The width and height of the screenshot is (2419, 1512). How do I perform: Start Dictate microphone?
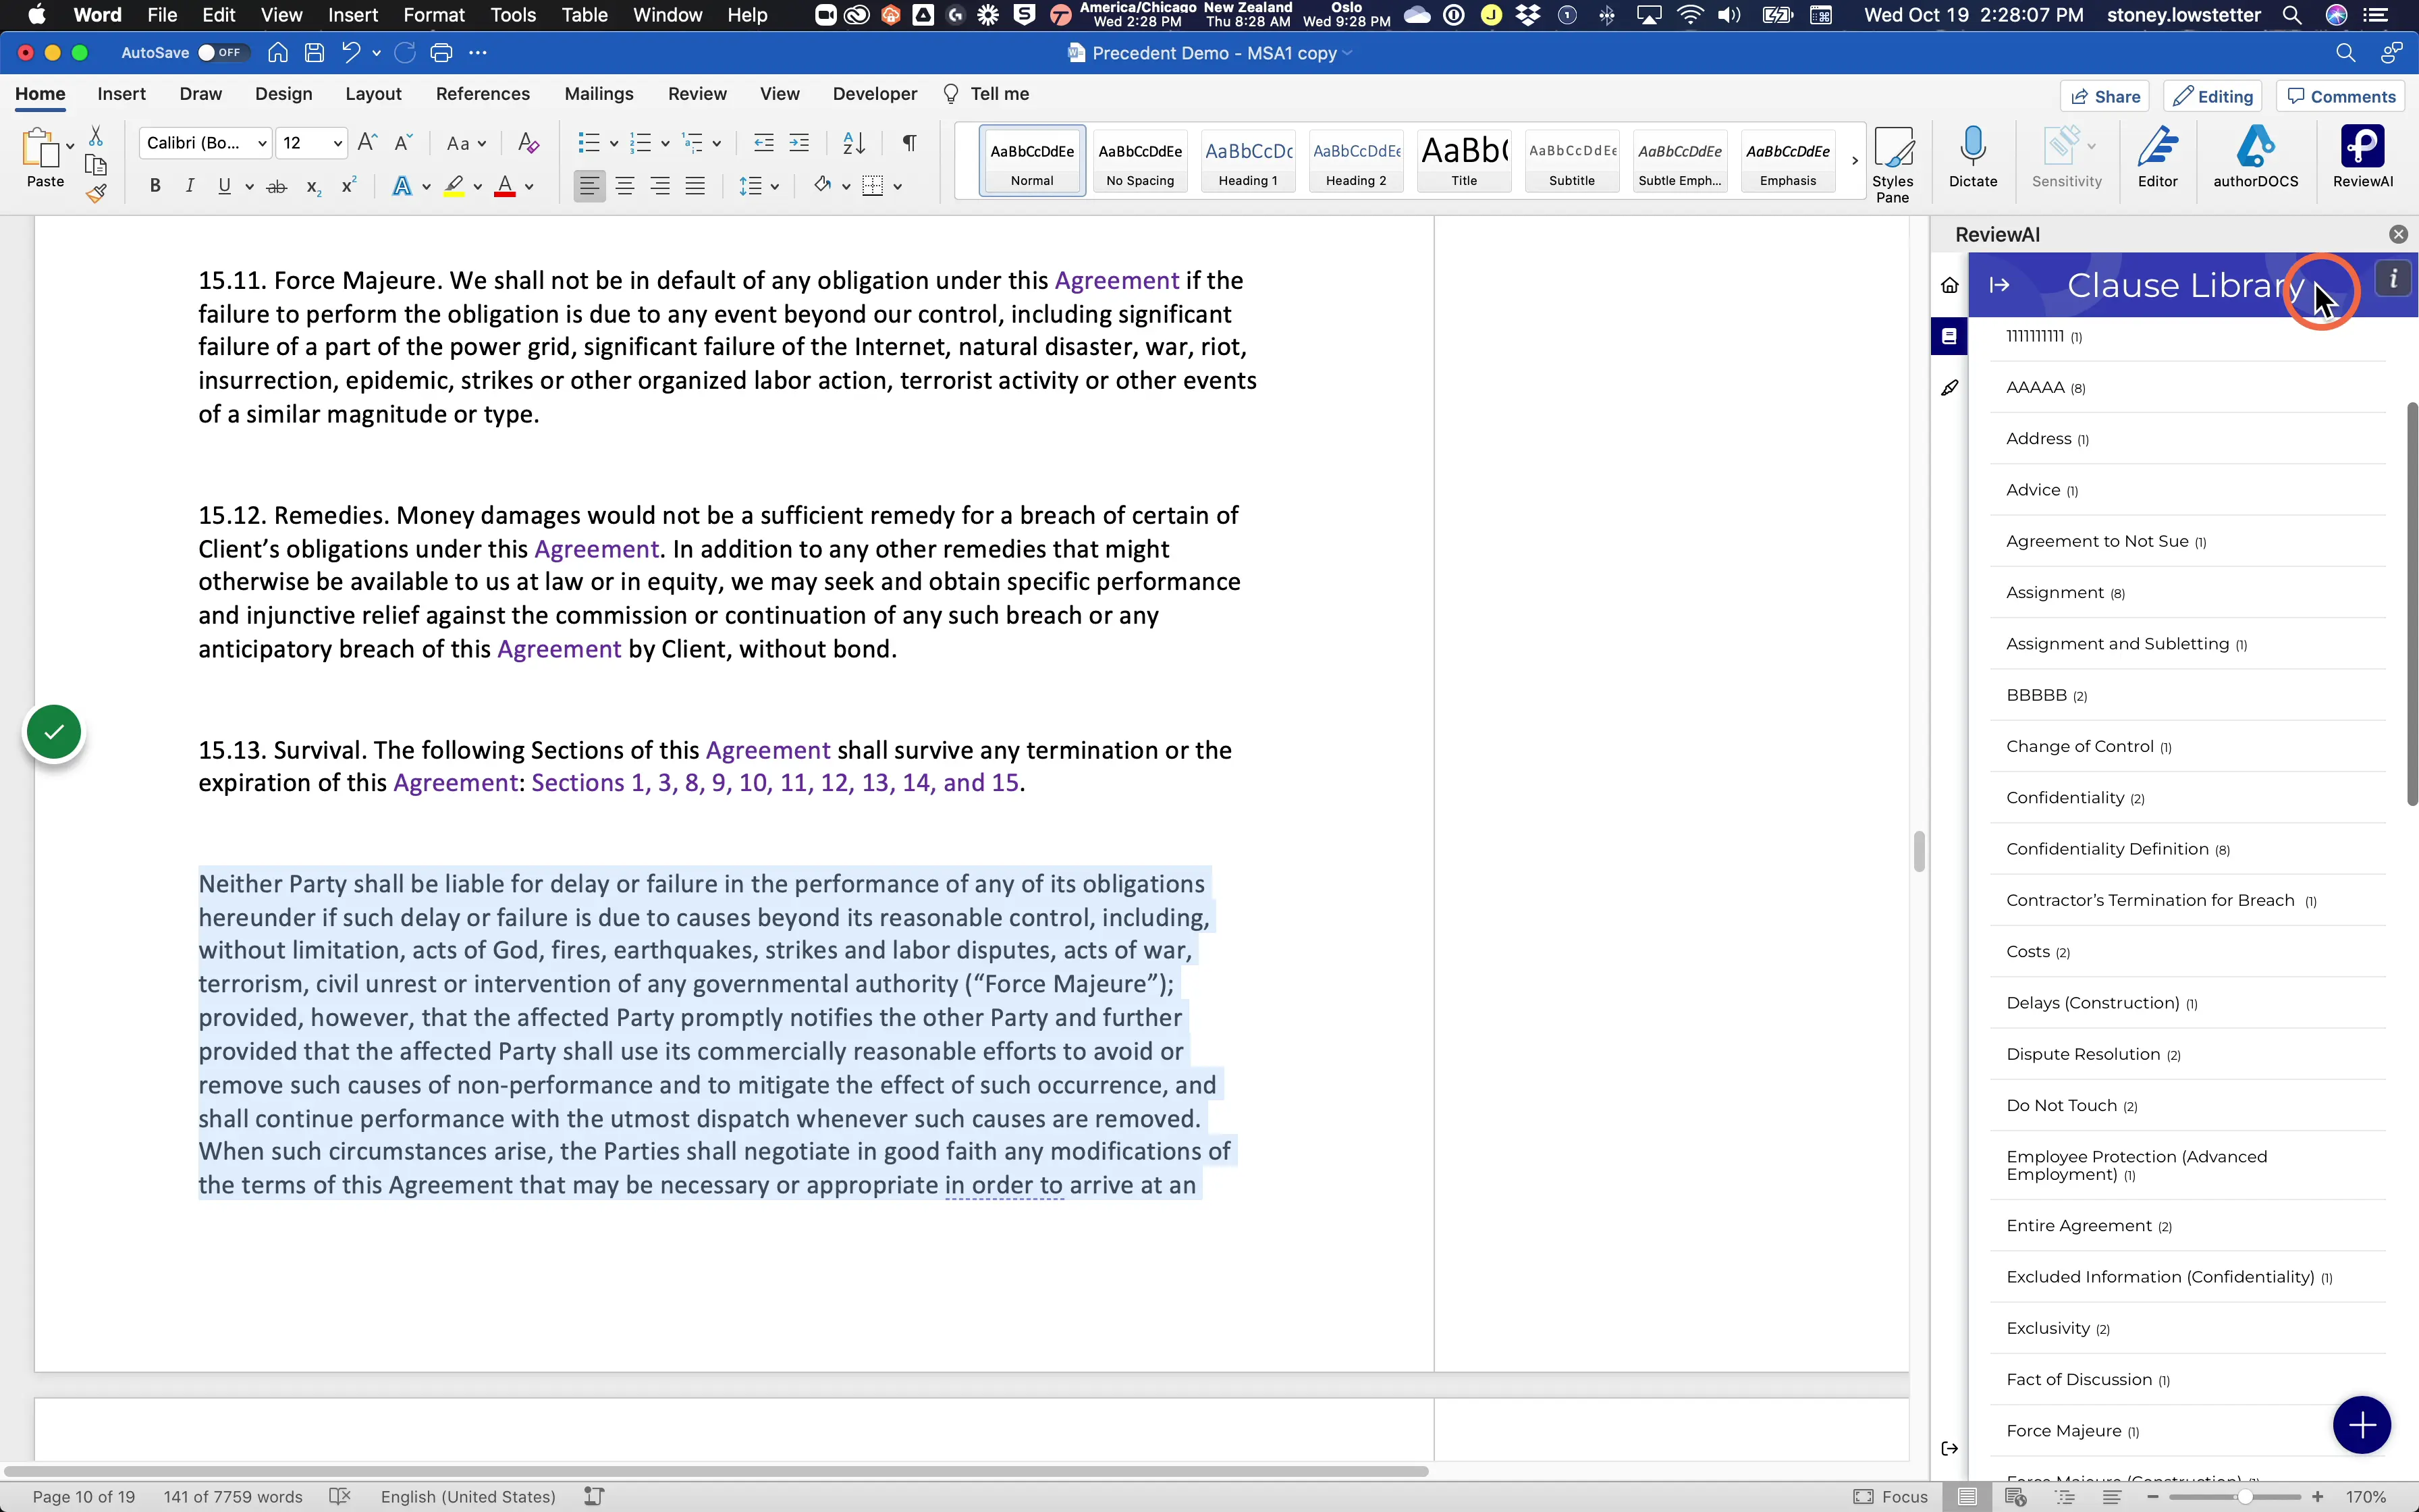[x=1973, y=157]
